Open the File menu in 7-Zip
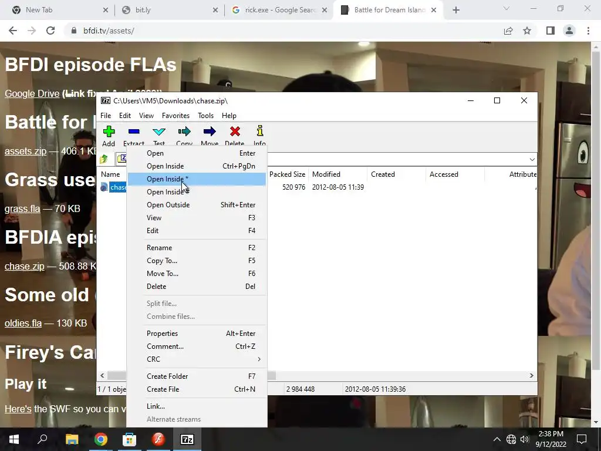The width and height of the screenshot is (601, 451). pos(106,116)
